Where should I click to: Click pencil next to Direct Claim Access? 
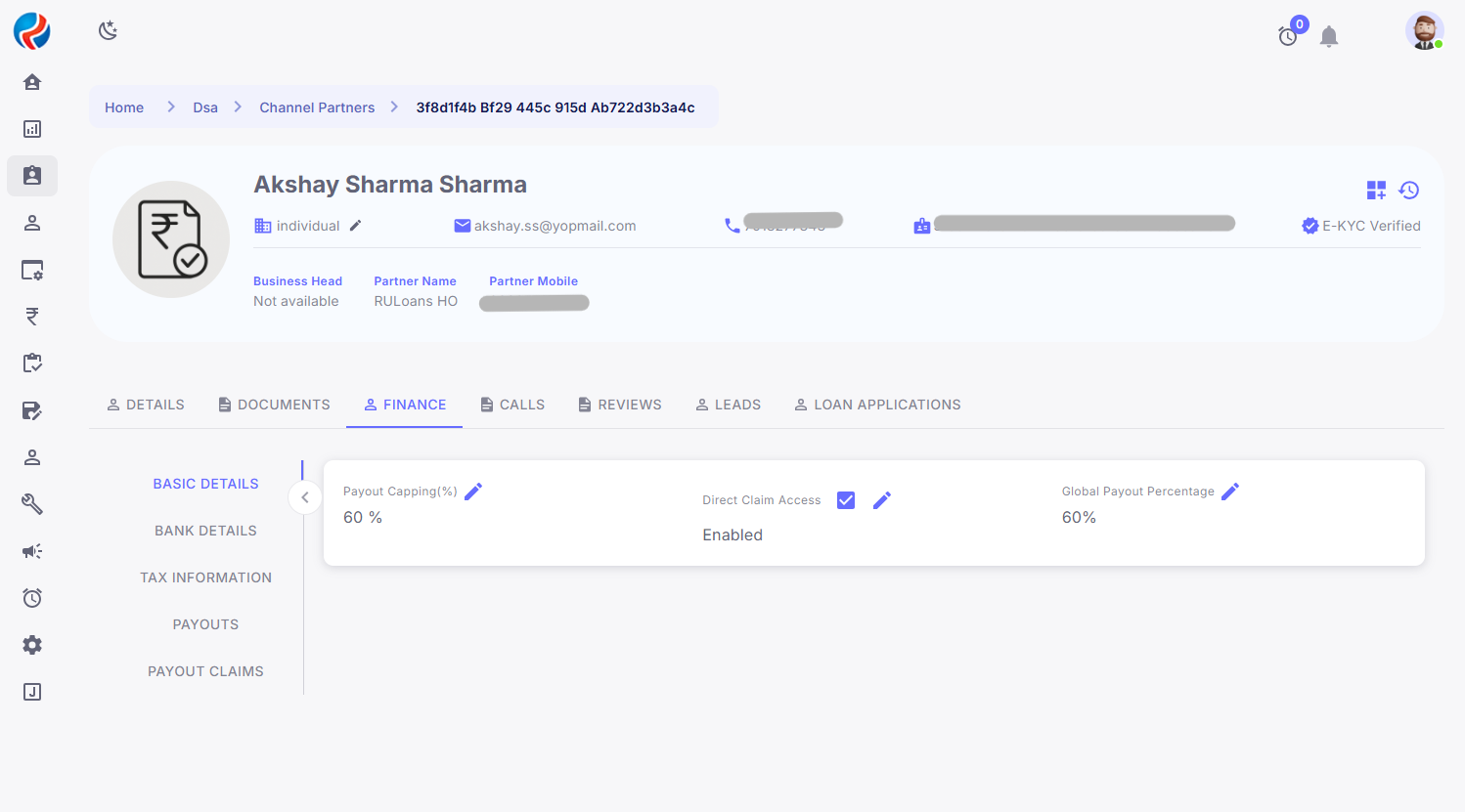click(x=882, y=500)
